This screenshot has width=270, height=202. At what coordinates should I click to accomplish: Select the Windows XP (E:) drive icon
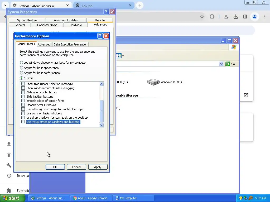click(x=153, y=82)
